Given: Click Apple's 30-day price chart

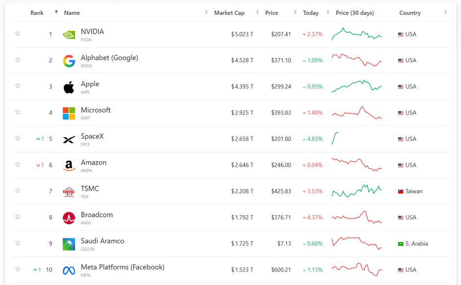Looking at the screenshot, I should tap(357, 86).
